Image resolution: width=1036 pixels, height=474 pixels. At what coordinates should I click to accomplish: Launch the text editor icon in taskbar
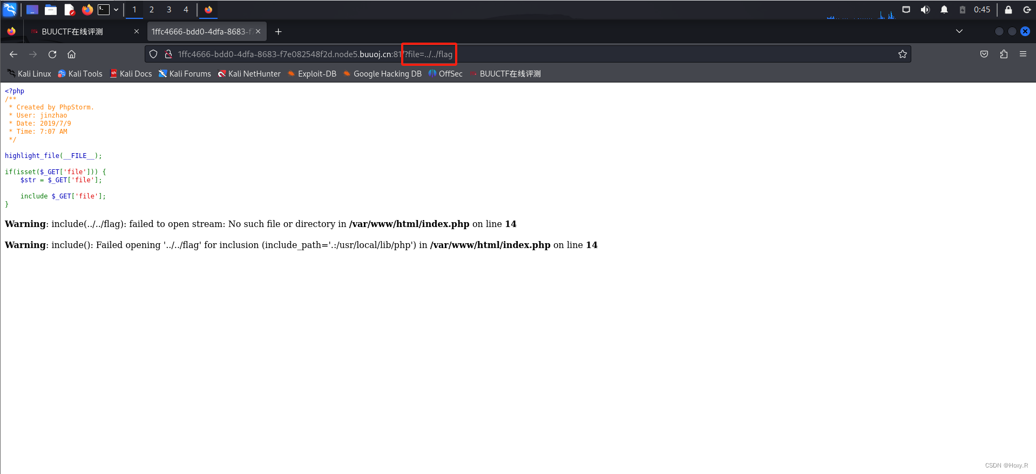tap(69, 10)
